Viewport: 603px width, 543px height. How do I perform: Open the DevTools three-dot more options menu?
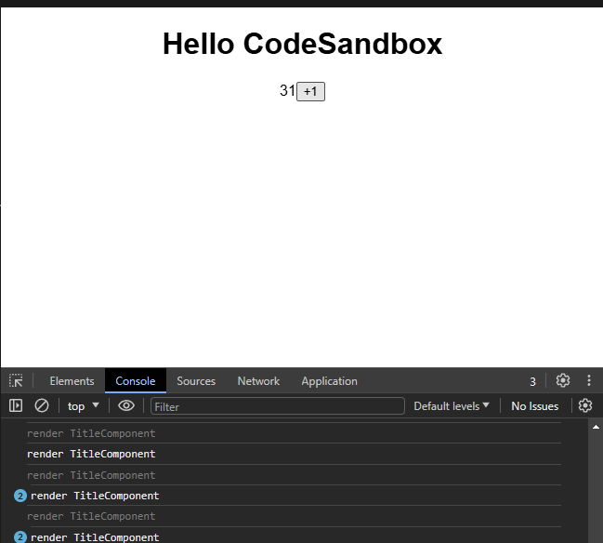point(589,380)
